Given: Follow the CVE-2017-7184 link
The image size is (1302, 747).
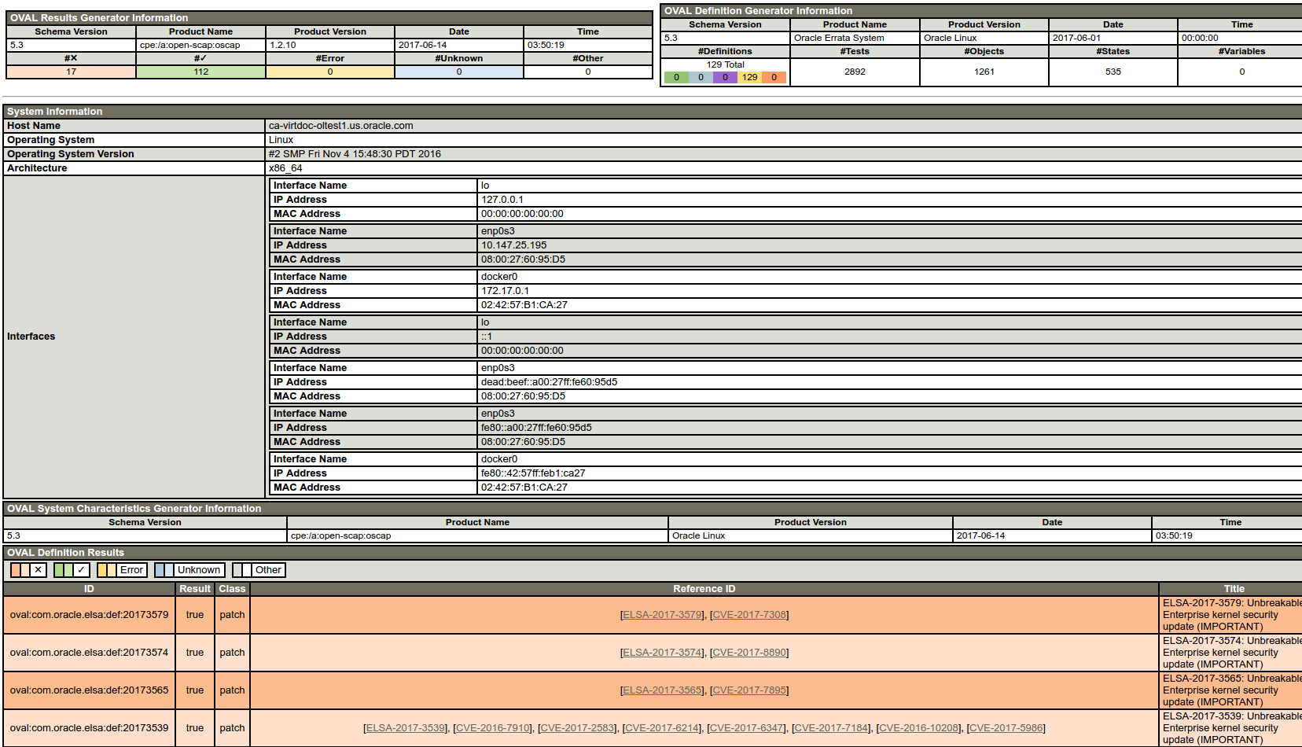Looking at the screenshot, I should (x=832, y=728).
